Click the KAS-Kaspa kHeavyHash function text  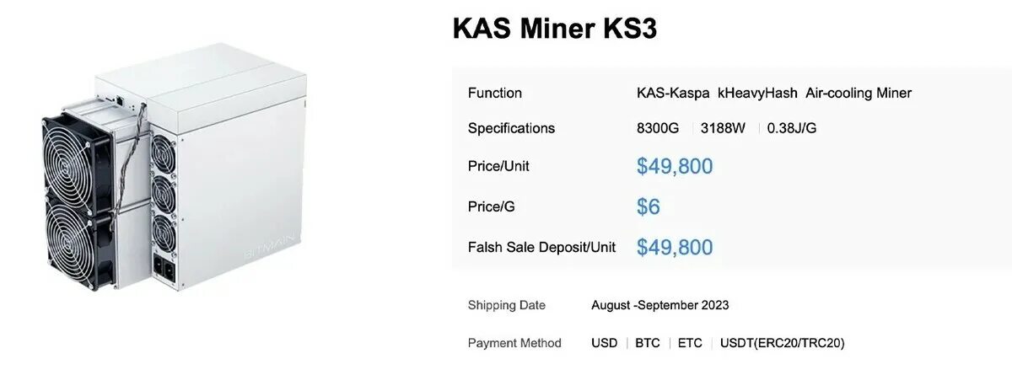(x=717, y=93)
